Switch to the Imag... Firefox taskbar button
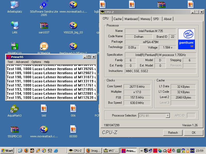The height and width of the screenshot is (154, 206). [93, 151]
